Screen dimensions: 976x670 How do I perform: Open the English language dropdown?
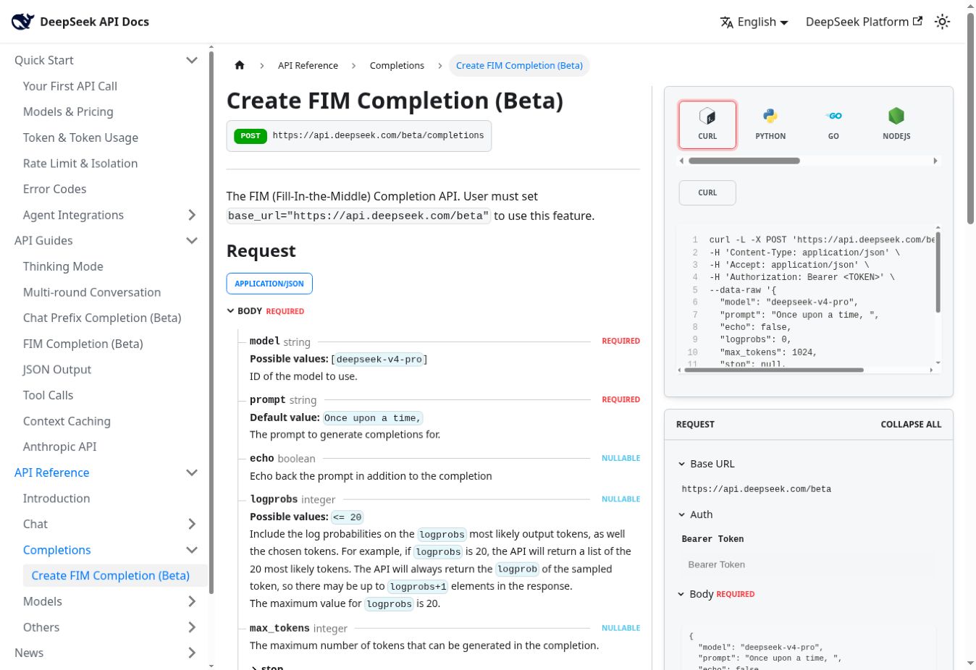(x=754, y=22)
